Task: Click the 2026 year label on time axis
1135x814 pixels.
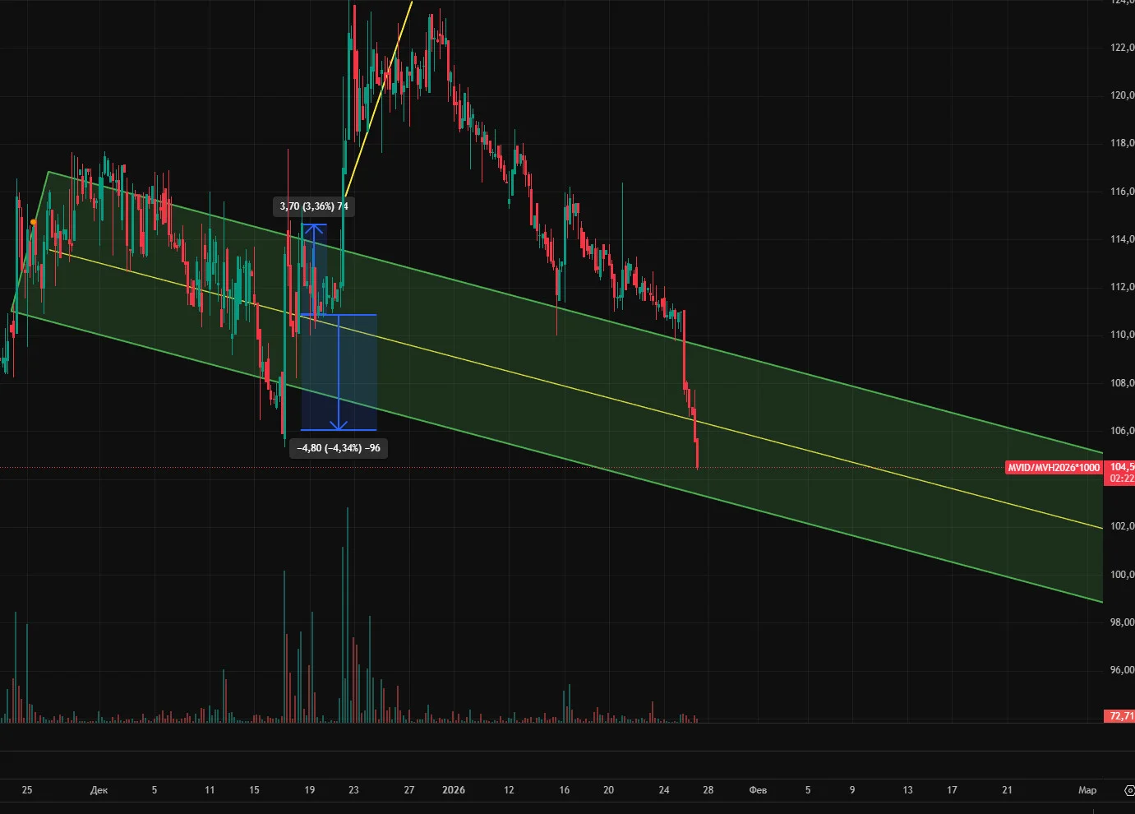Action: click(x=453, y=790)
